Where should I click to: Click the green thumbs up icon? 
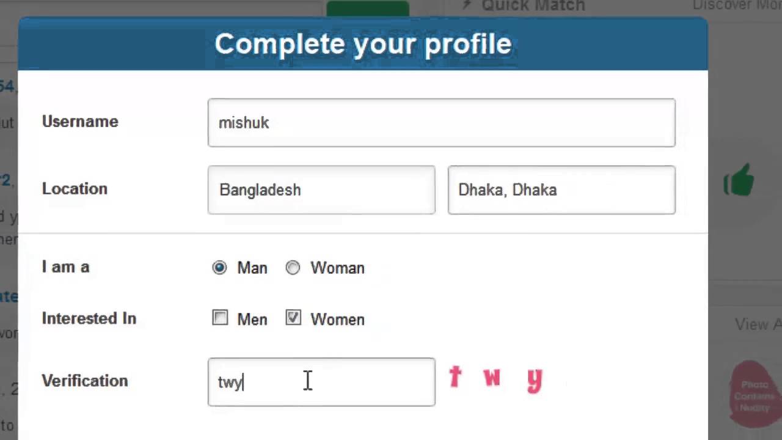[x=739, y=182]
